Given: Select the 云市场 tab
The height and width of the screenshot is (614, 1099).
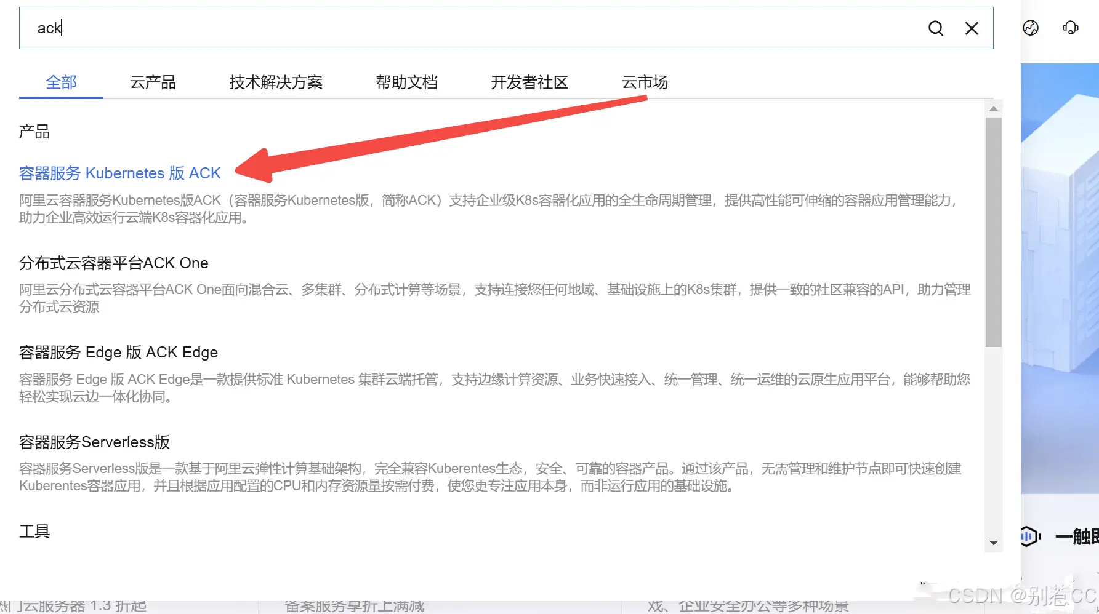Looking at the screenshot, I should 645,82.
